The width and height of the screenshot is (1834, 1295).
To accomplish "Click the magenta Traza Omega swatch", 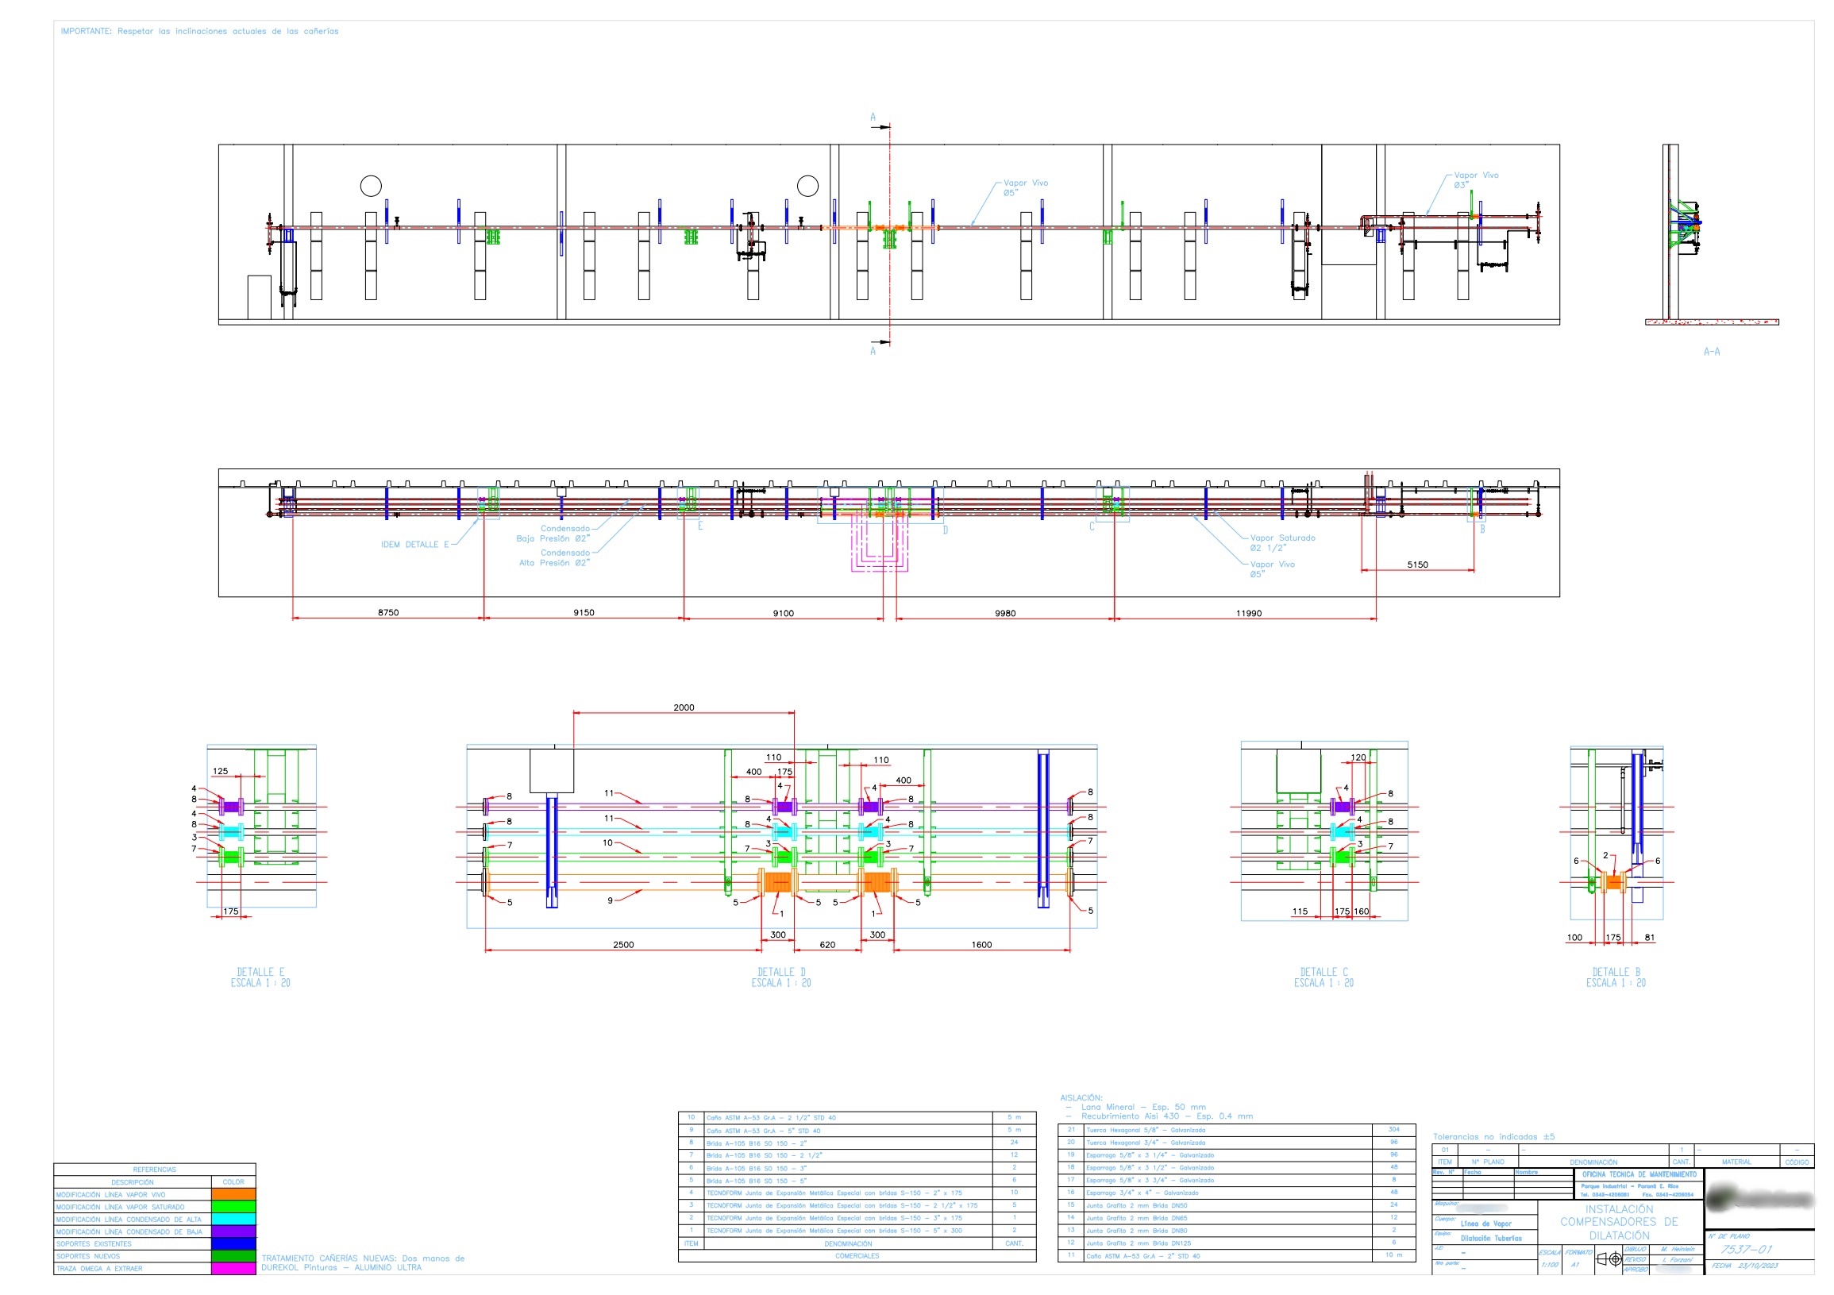I will (233, 1269).
